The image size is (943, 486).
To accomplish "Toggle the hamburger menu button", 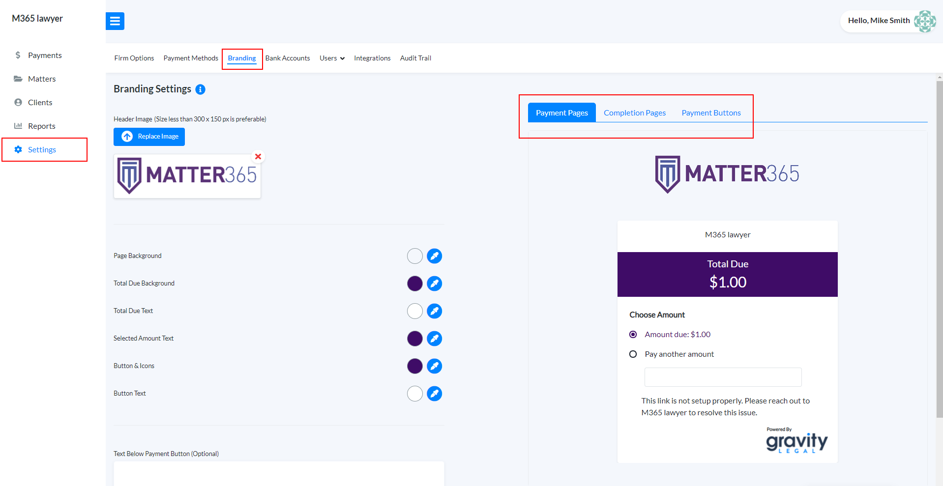I will (x=115, y=21).
